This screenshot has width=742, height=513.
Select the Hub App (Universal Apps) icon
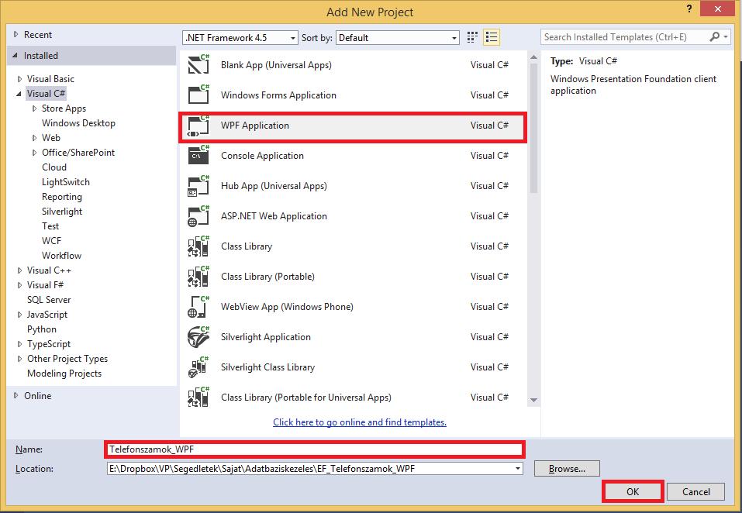(198, 185)
